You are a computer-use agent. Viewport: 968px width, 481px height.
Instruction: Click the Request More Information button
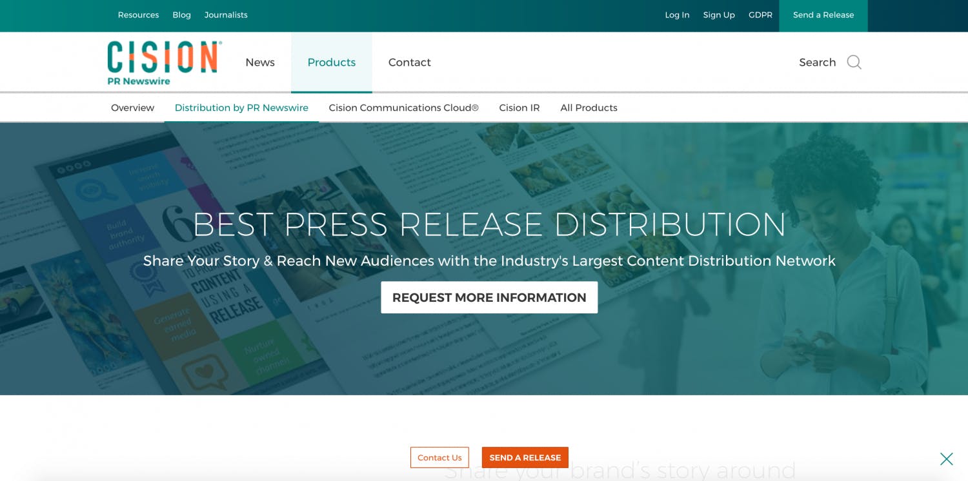coord(489,297)
